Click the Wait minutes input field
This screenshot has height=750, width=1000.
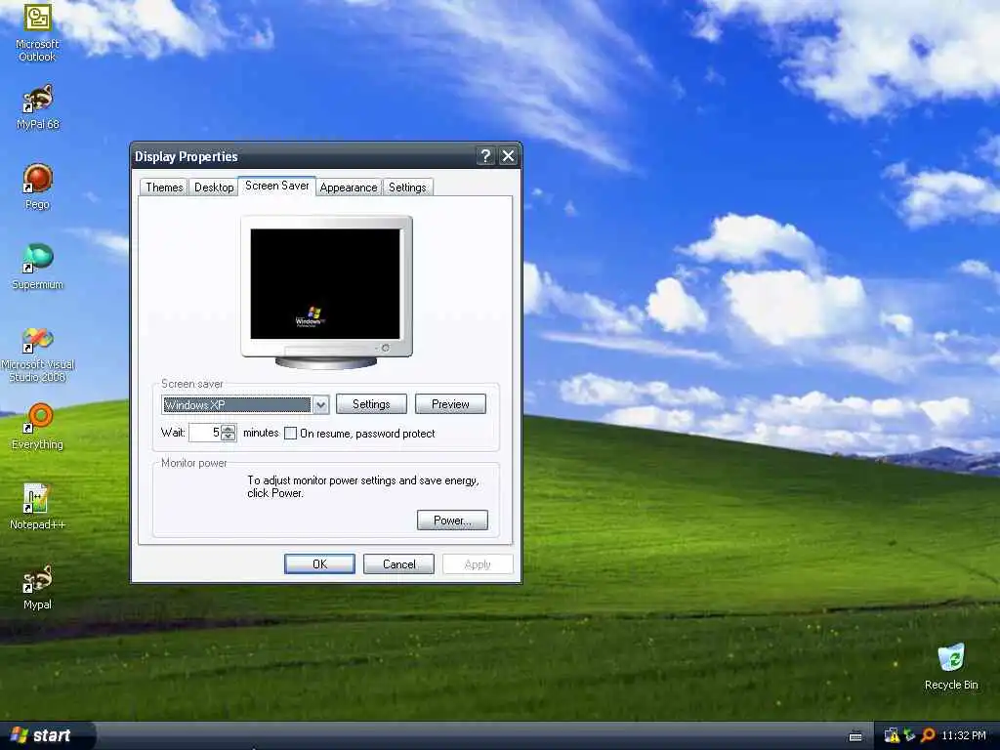205,433
